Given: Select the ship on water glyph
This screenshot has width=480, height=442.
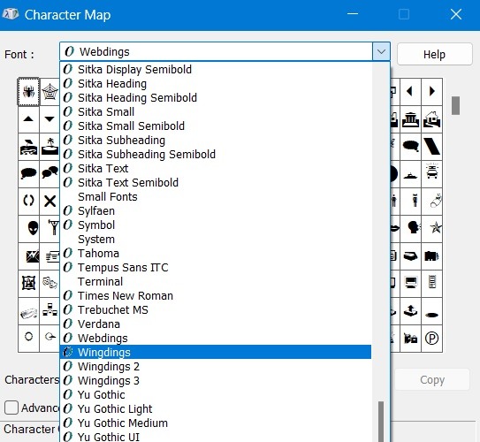Looking at the screenshot, I should 410,173.
